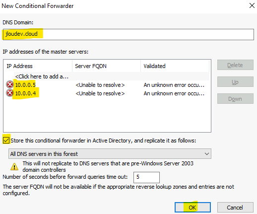Click the replication scope dropdown arrow
Screen dimensions: 257x214
tap(207, 154)
